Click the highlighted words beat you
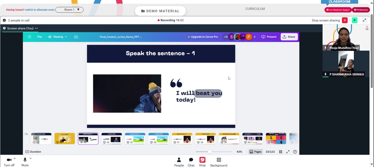 pos(209,93)
